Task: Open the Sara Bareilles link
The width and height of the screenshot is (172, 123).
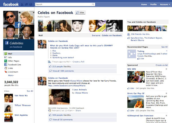Action: point(137,38)
